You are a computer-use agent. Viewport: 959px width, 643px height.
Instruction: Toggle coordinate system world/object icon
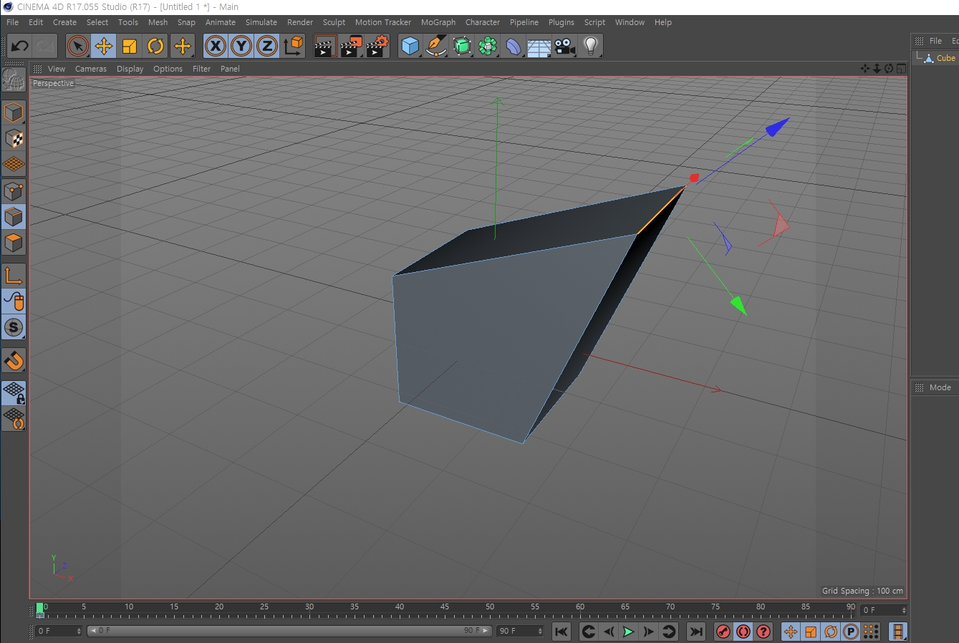293,47
